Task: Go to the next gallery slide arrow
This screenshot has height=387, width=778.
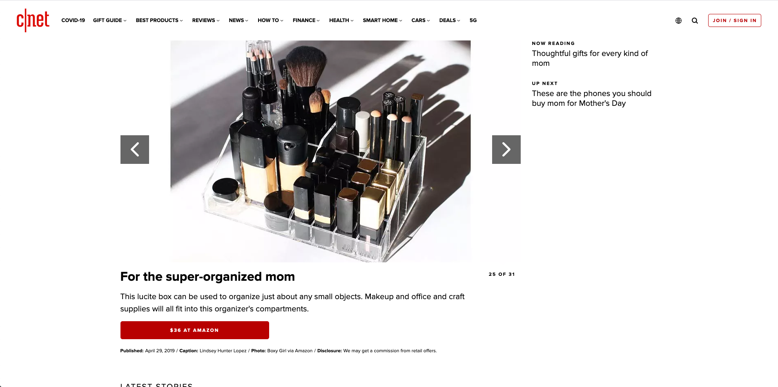Action: 506,150
